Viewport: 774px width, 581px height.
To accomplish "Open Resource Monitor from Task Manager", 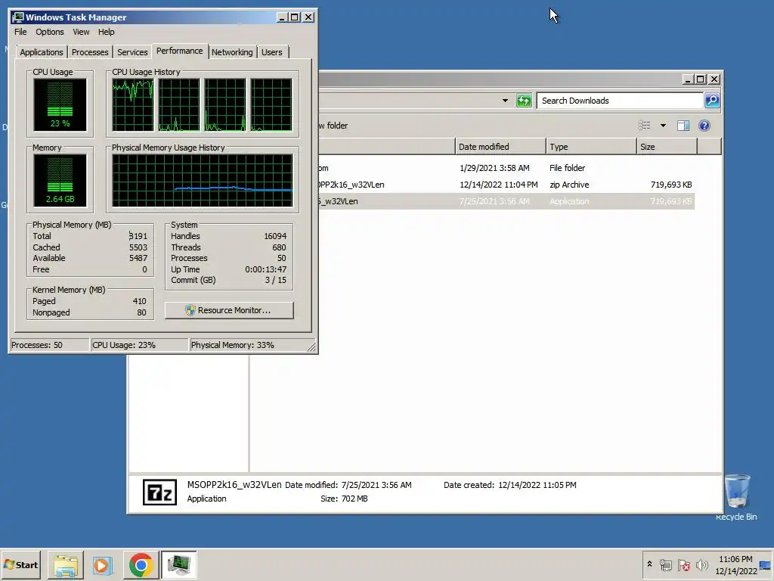I will (229, 310).
